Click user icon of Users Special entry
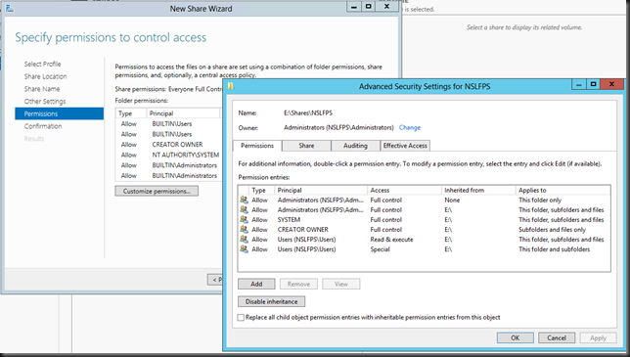 (x=244, y=249)
